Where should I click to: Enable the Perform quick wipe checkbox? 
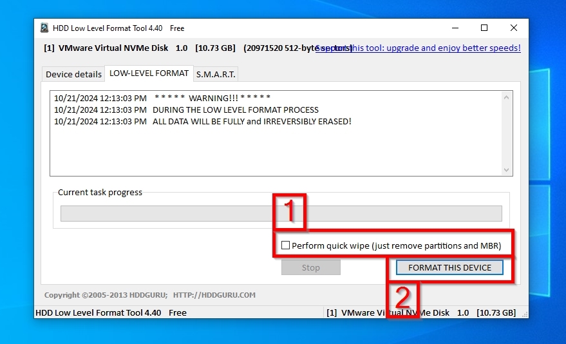tap(286, 245)
